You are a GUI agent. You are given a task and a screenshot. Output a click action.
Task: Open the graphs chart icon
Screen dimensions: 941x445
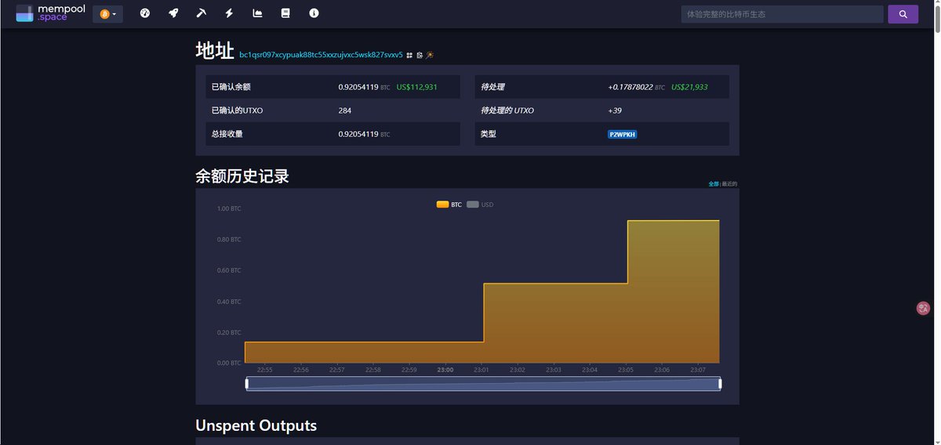tap(257, 13)
